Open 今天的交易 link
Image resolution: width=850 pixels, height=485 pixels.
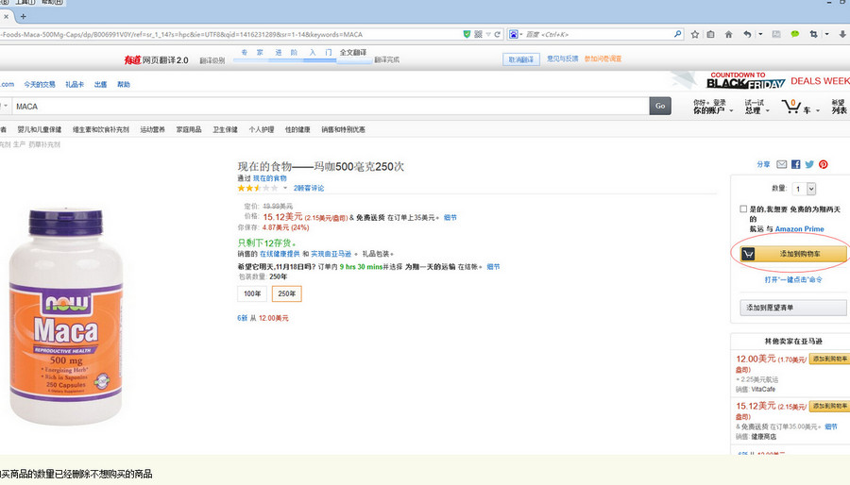(40, 84)
